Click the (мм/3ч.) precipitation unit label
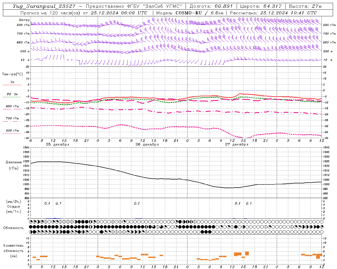This screenshot has width=337, height=269. coord(14,201)
